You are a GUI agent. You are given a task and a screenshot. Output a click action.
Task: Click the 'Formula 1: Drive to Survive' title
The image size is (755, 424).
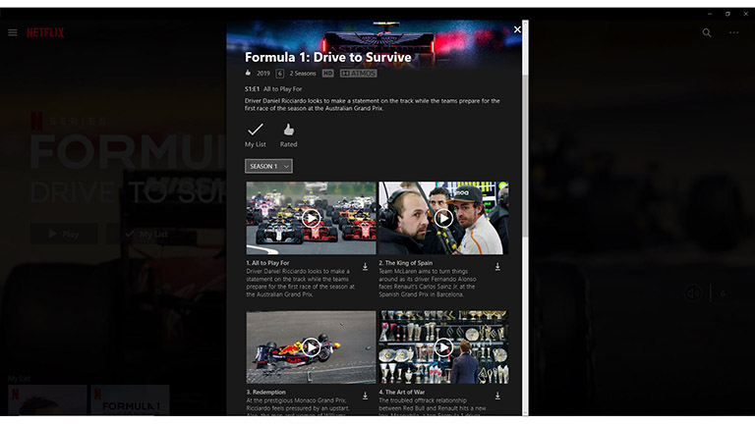328,57
